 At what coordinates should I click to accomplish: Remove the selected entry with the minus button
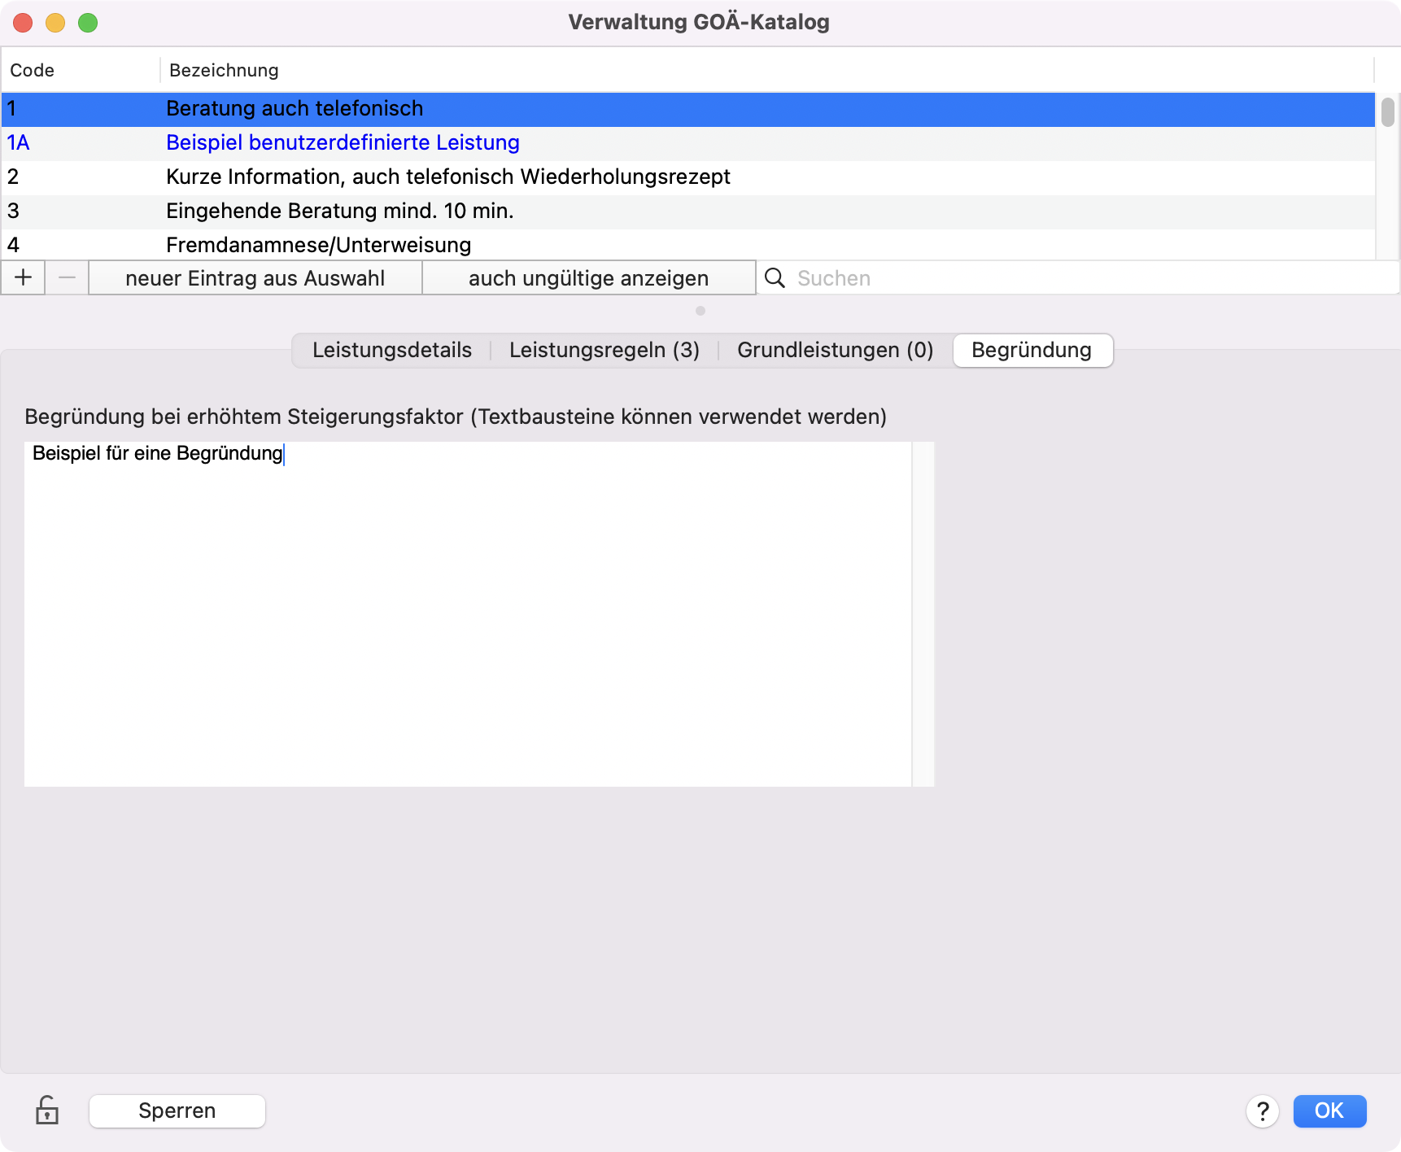67,277
